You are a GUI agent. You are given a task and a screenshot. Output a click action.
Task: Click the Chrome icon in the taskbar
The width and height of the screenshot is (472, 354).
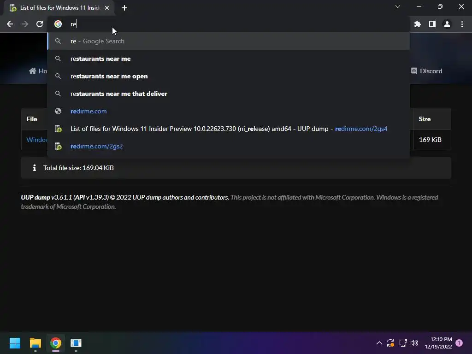pos(56,343)
